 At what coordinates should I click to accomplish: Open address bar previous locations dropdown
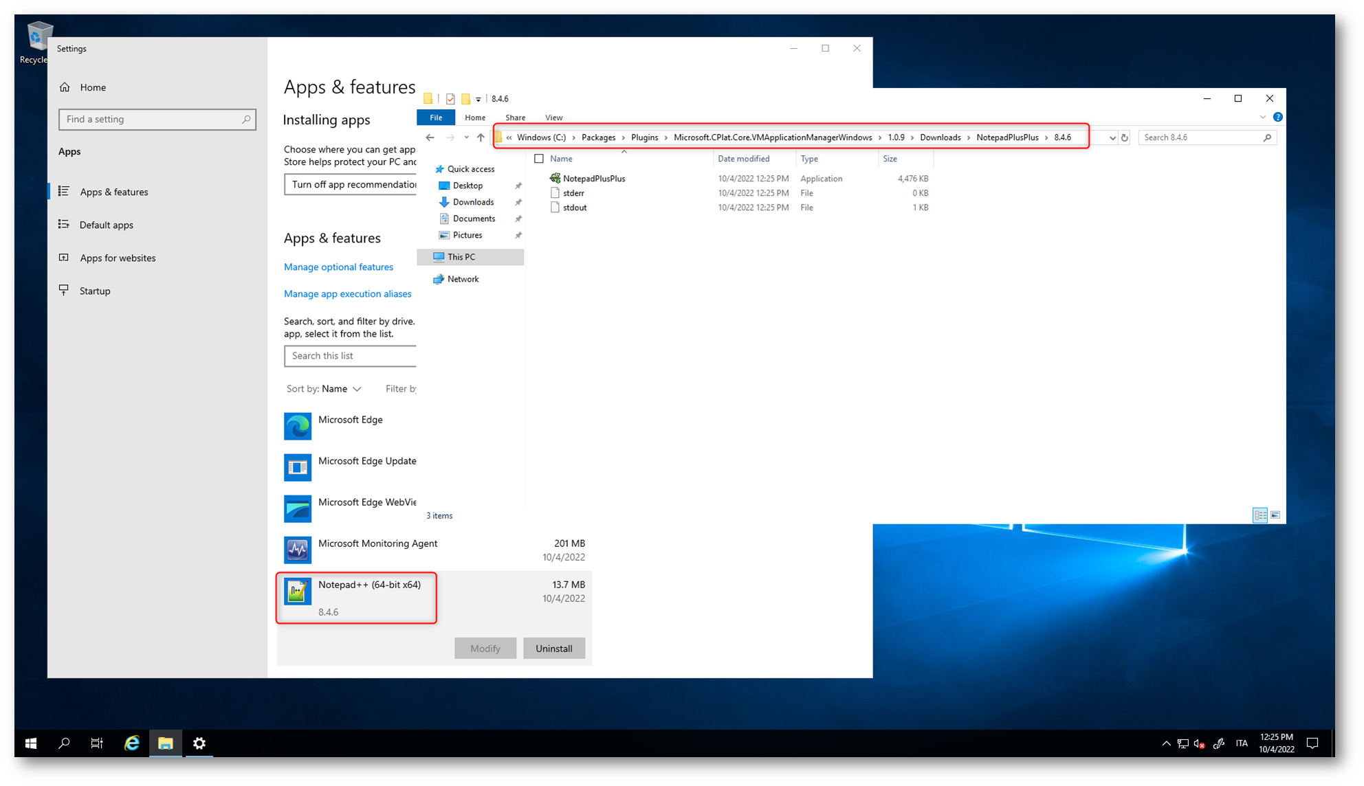coord(1112,137)
